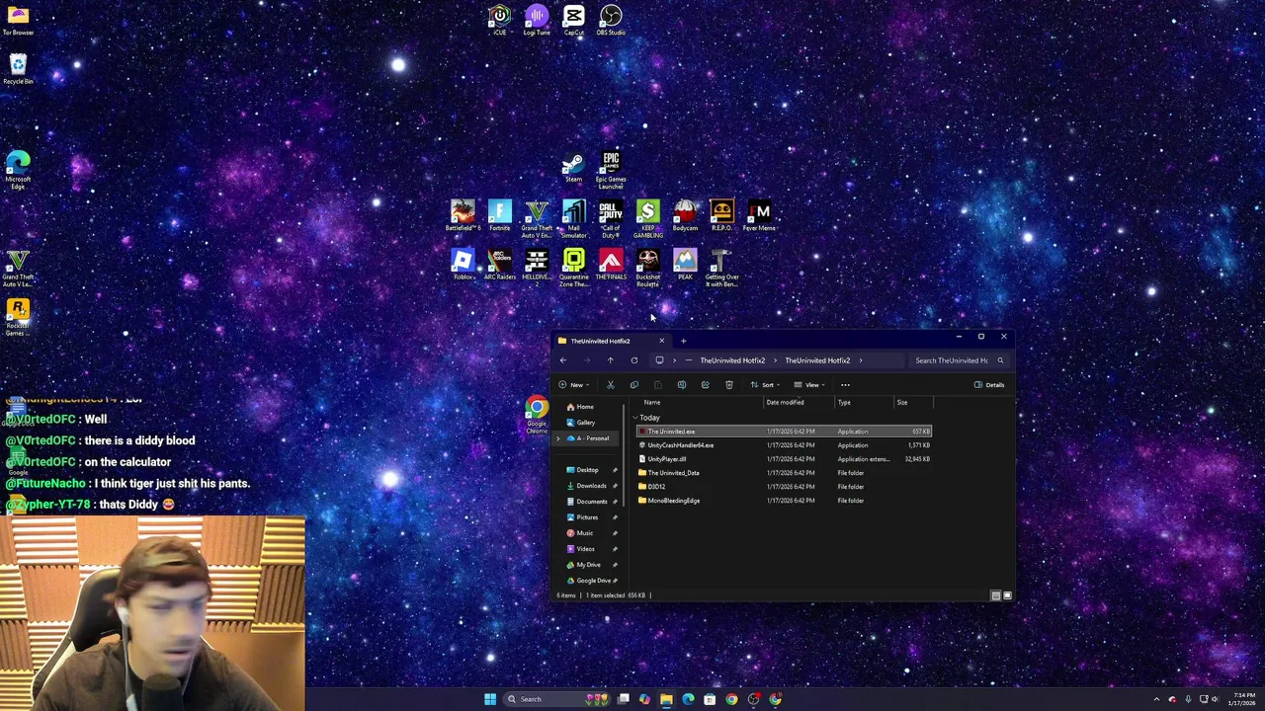Image resolution: width=1265 pixels, height=711 pixels.
Task: Click the Rename icon in Explorer toolbar
Action: (682, 385)
